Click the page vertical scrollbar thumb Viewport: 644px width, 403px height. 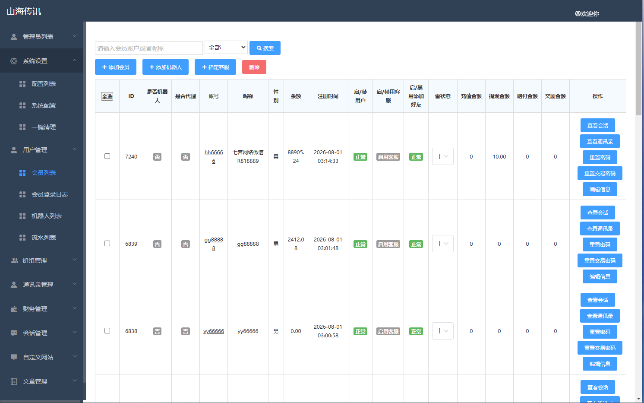[639, 68]
